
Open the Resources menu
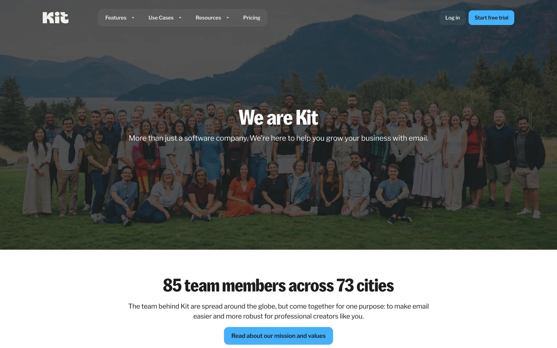208,18
